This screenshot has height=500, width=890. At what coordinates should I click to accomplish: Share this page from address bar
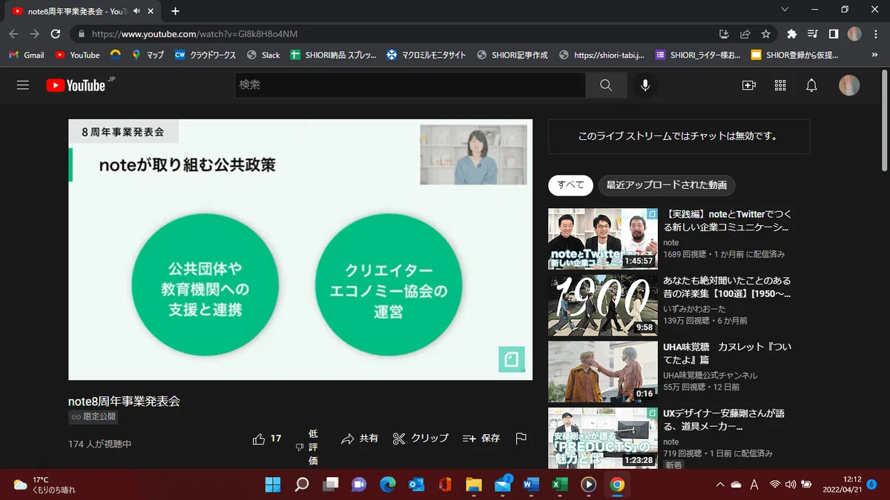click(x=745, y=34)
